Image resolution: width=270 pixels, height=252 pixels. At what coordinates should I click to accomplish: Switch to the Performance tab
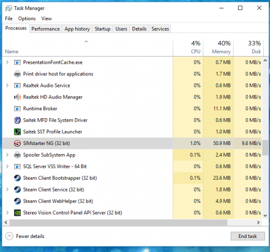[x=45, y=29]
